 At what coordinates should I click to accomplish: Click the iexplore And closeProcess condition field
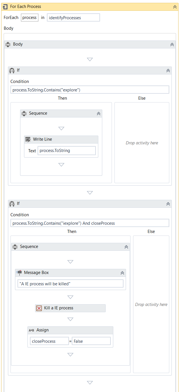[90, 223]
